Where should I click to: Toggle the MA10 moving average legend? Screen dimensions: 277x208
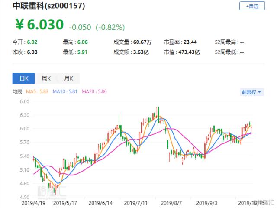pyautogui.click(x=66, y=91)
